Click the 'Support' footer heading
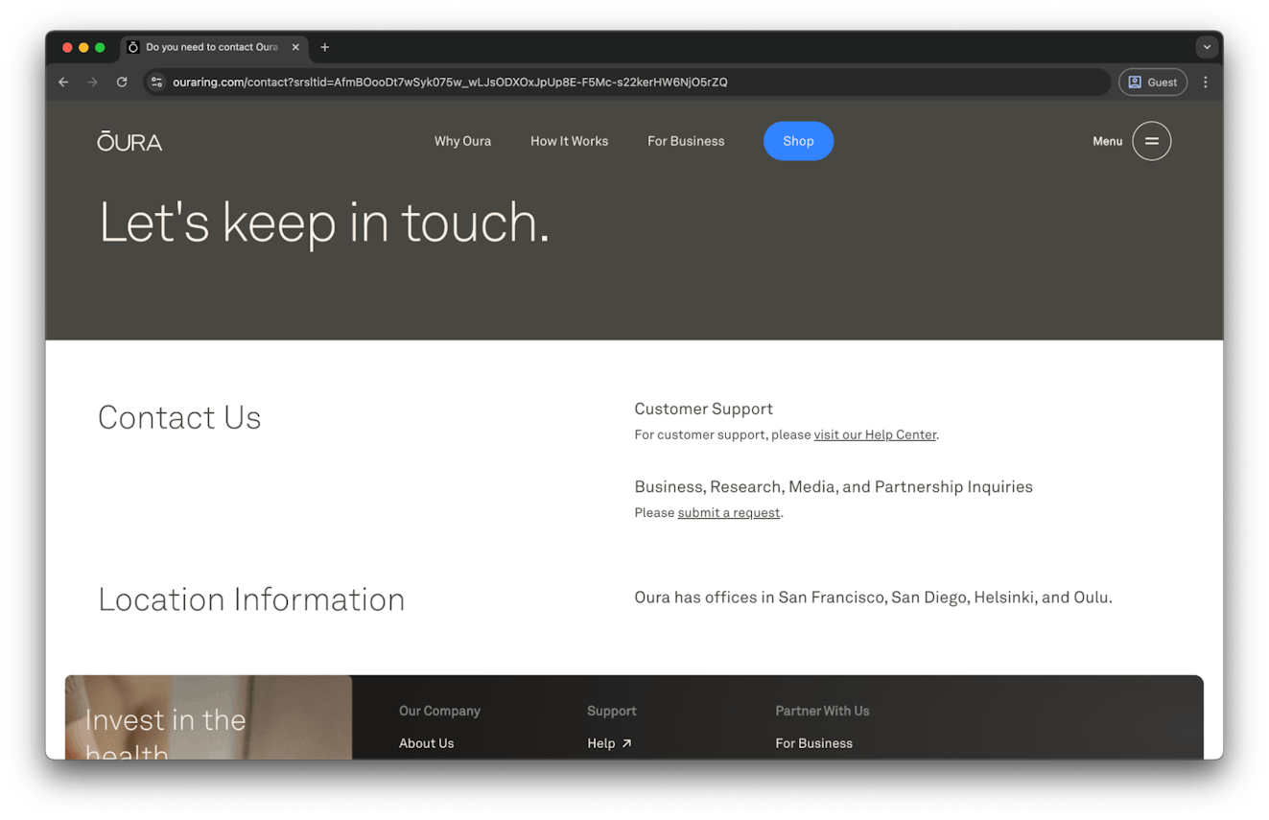Viewport: 1269px width, 820px height. click(611, 711)
